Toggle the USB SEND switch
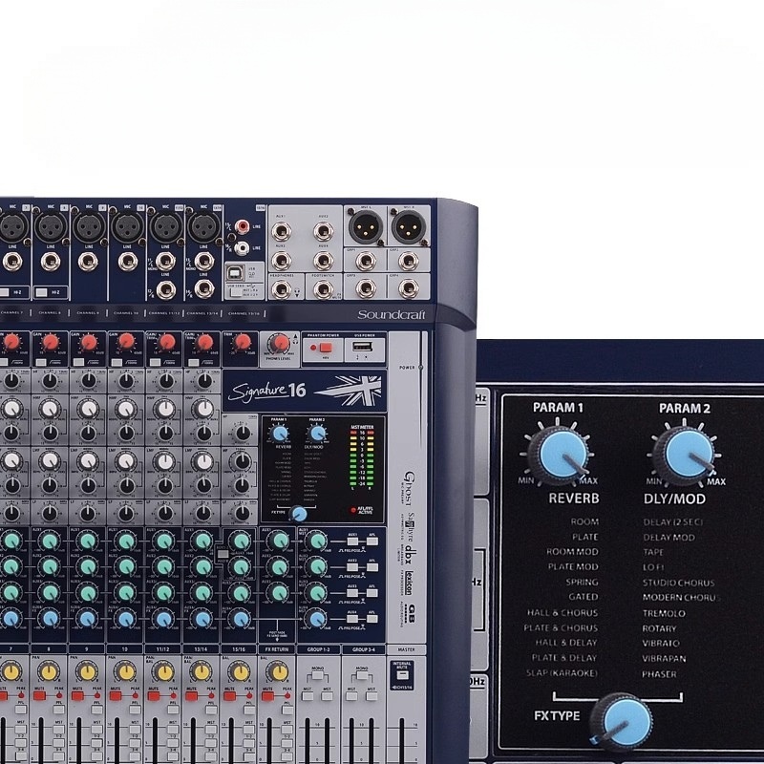Screen dimensions: 764x764 click(x=236, y=293)
